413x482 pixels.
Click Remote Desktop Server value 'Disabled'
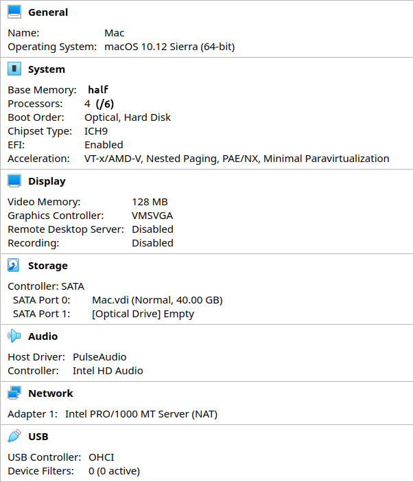tap(152, 229)
